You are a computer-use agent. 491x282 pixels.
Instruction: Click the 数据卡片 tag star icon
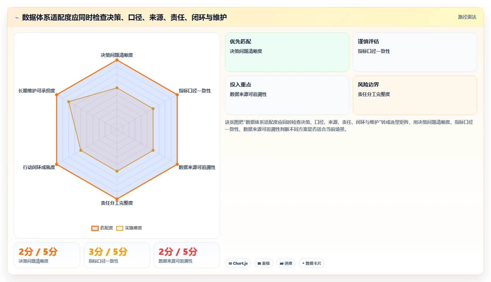303,263
